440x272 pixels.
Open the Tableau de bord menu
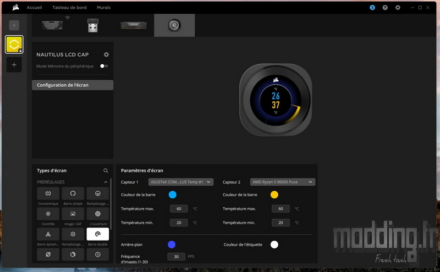(x=69, y=8)
